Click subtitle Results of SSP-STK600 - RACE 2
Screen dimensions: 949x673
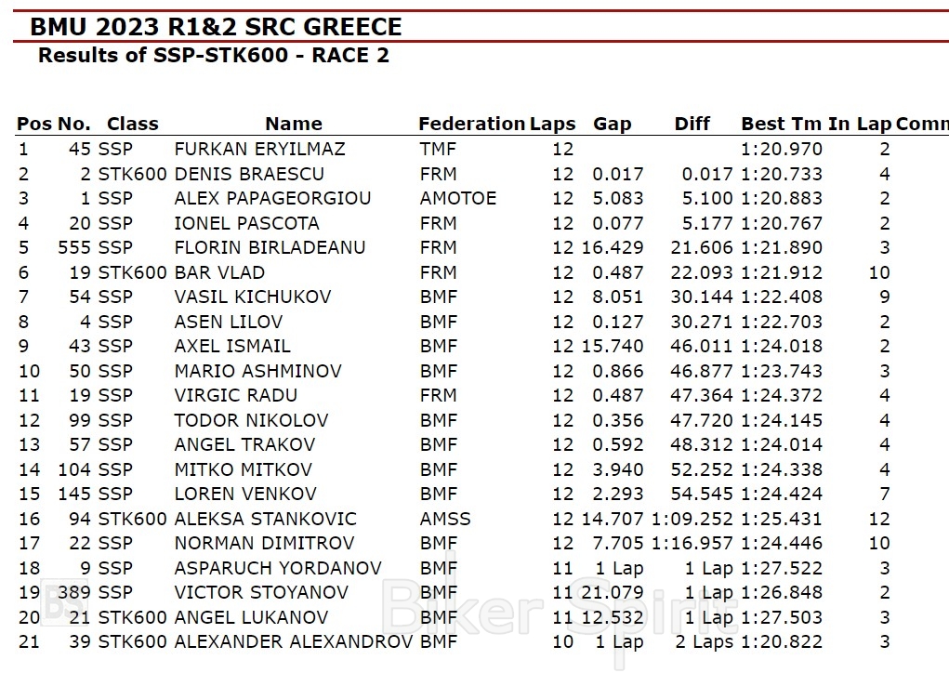(x=213, y=55)
